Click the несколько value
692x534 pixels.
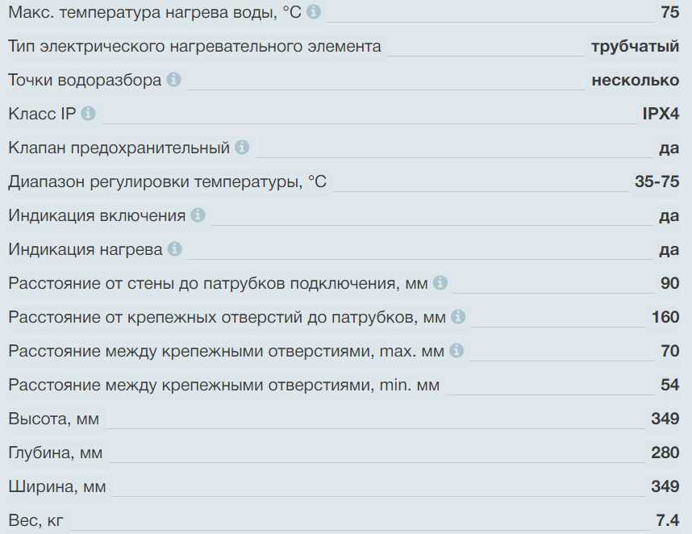point(635,80)
